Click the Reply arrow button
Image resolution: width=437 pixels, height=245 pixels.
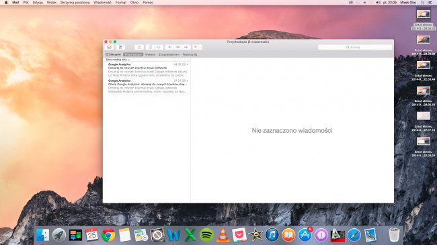click(x=169, y=48)
